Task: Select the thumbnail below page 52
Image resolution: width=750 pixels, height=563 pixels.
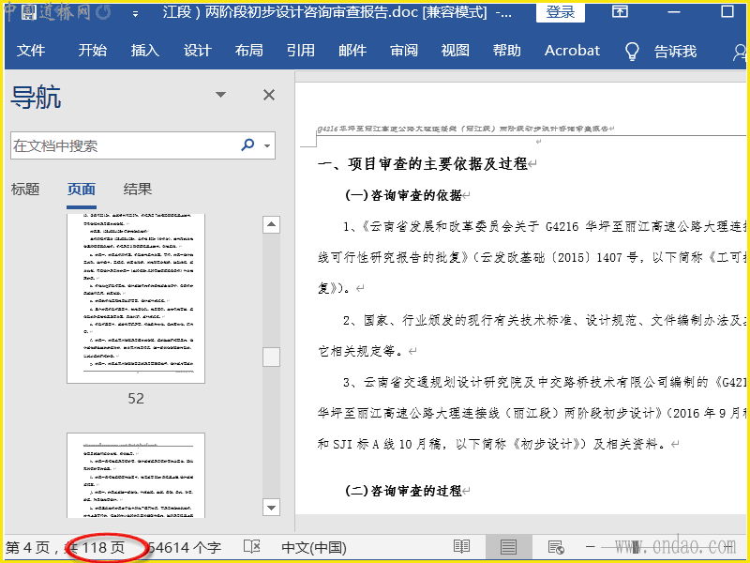Action: pyautogui.click(x=136, y=476)
